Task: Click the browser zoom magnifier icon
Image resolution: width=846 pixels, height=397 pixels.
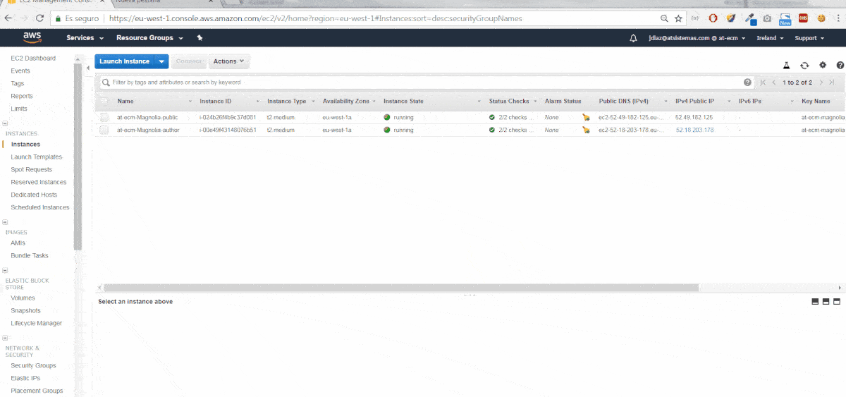Action: point(664,18)
